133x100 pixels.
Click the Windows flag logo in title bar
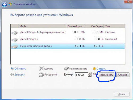pyautogui.click(x=10, y=4)
